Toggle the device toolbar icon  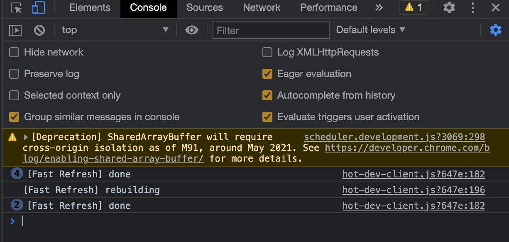pyautogui.click(x=38, y=8)
